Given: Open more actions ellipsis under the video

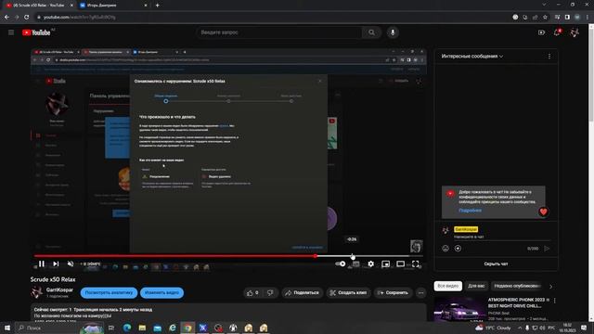Looking at the screenshot, I should (x=420, y=293).
